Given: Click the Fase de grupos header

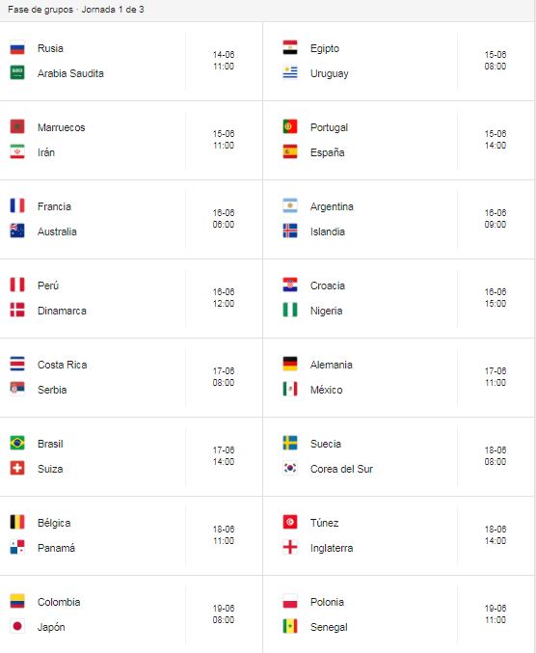Looking at the screenshot, I should click(x=40, y=9).
